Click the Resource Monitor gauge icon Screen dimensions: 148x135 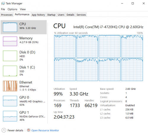(x=28, y=130)
